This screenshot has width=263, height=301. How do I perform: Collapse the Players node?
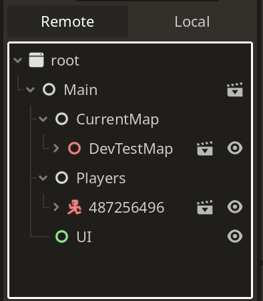[x=43, y=178]
